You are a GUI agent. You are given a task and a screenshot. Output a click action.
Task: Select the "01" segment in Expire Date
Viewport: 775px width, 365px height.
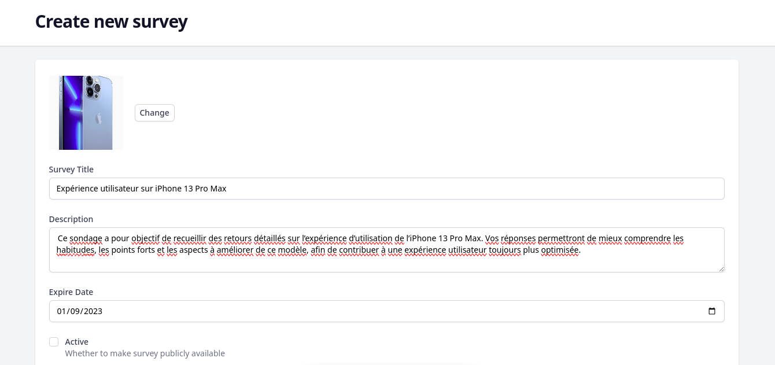pyautogui.click(x=61, y=311)
